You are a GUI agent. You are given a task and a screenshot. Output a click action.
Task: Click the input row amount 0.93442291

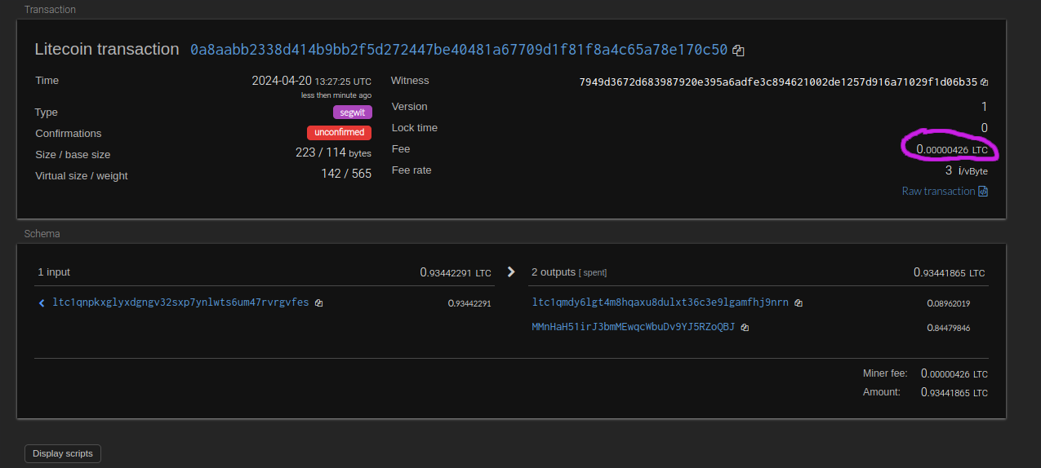(x=469, y=303)
